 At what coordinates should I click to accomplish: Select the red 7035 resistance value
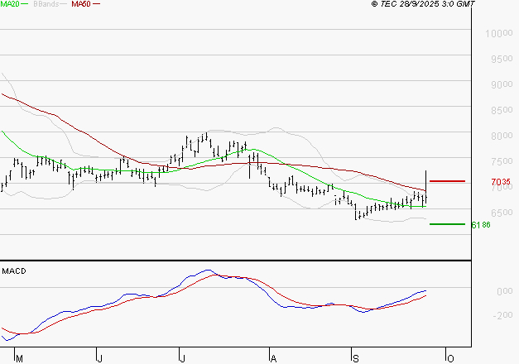pyautogui.click(x=501, y=181)
